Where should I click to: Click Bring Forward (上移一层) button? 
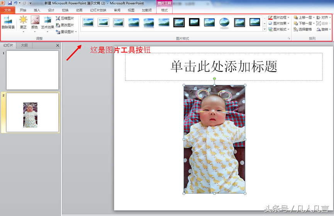[x=303, y=17]
